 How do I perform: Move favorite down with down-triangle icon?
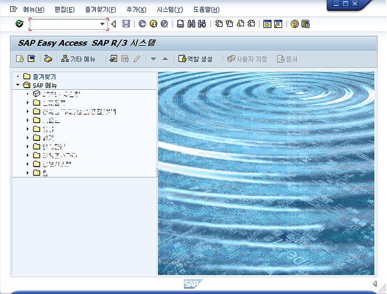(x=154, y=59)
